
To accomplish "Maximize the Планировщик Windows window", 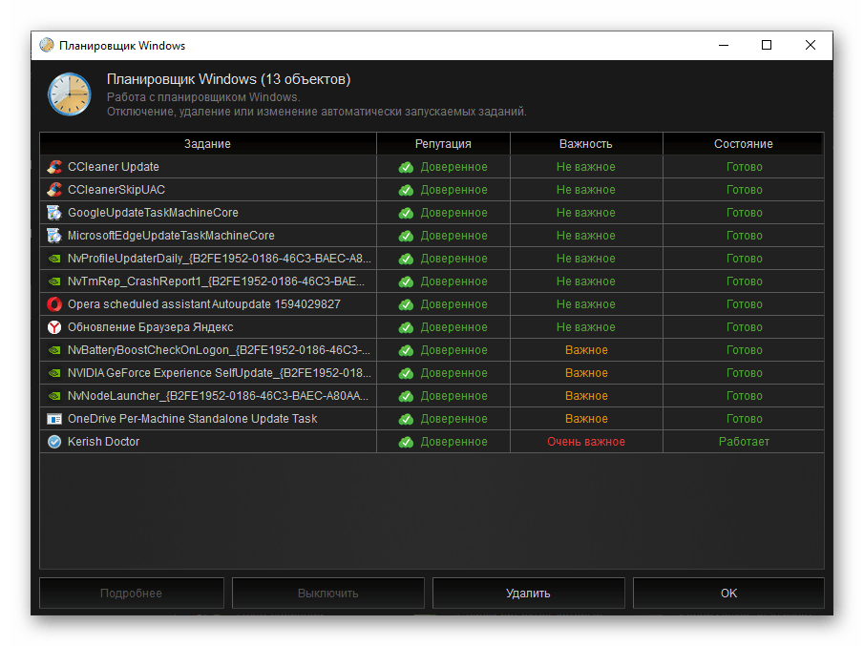I will pyautogui.click(x=767, y=45).
